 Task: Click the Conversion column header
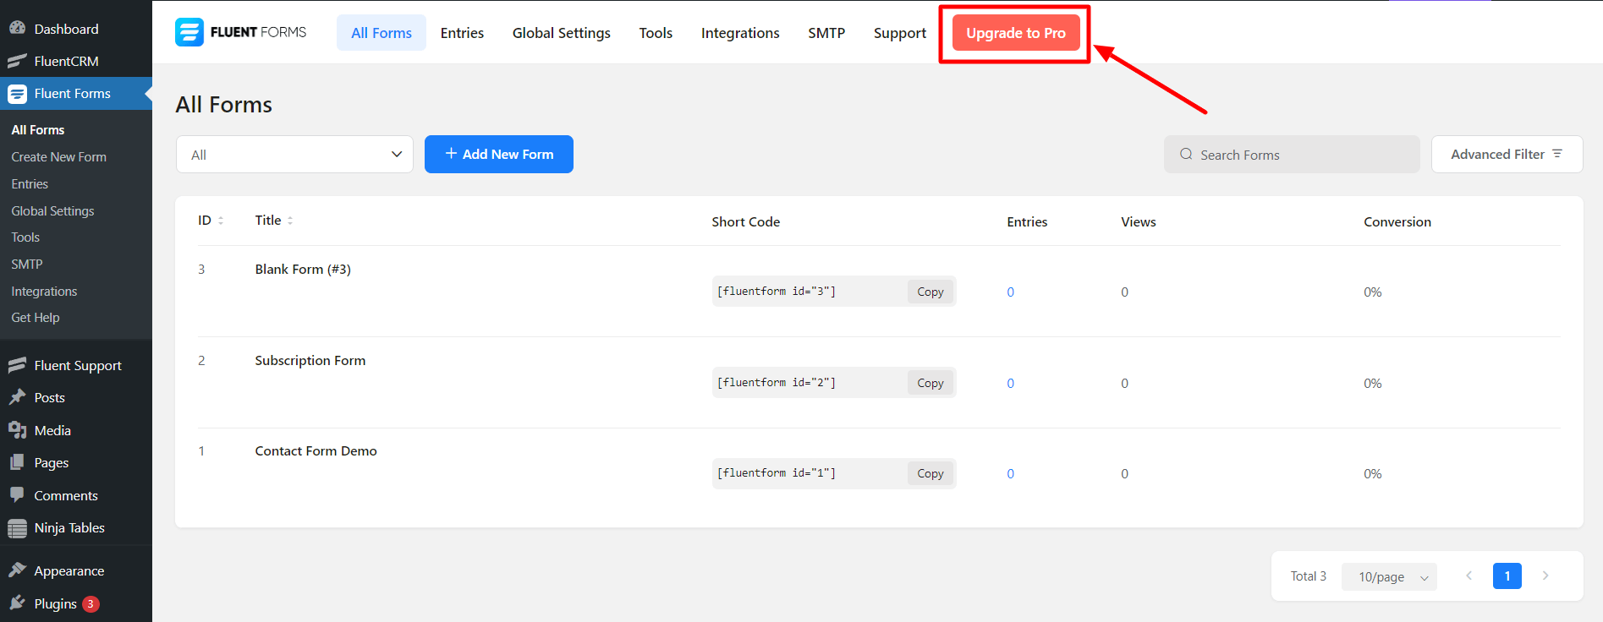pyautogui.click(x=1397, y=221)
